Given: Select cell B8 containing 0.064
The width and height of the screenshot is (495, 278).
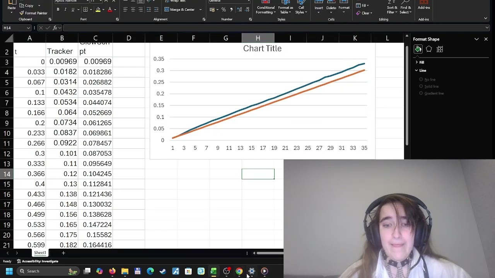Looking at the screenshot, I should tap(62, 112).
